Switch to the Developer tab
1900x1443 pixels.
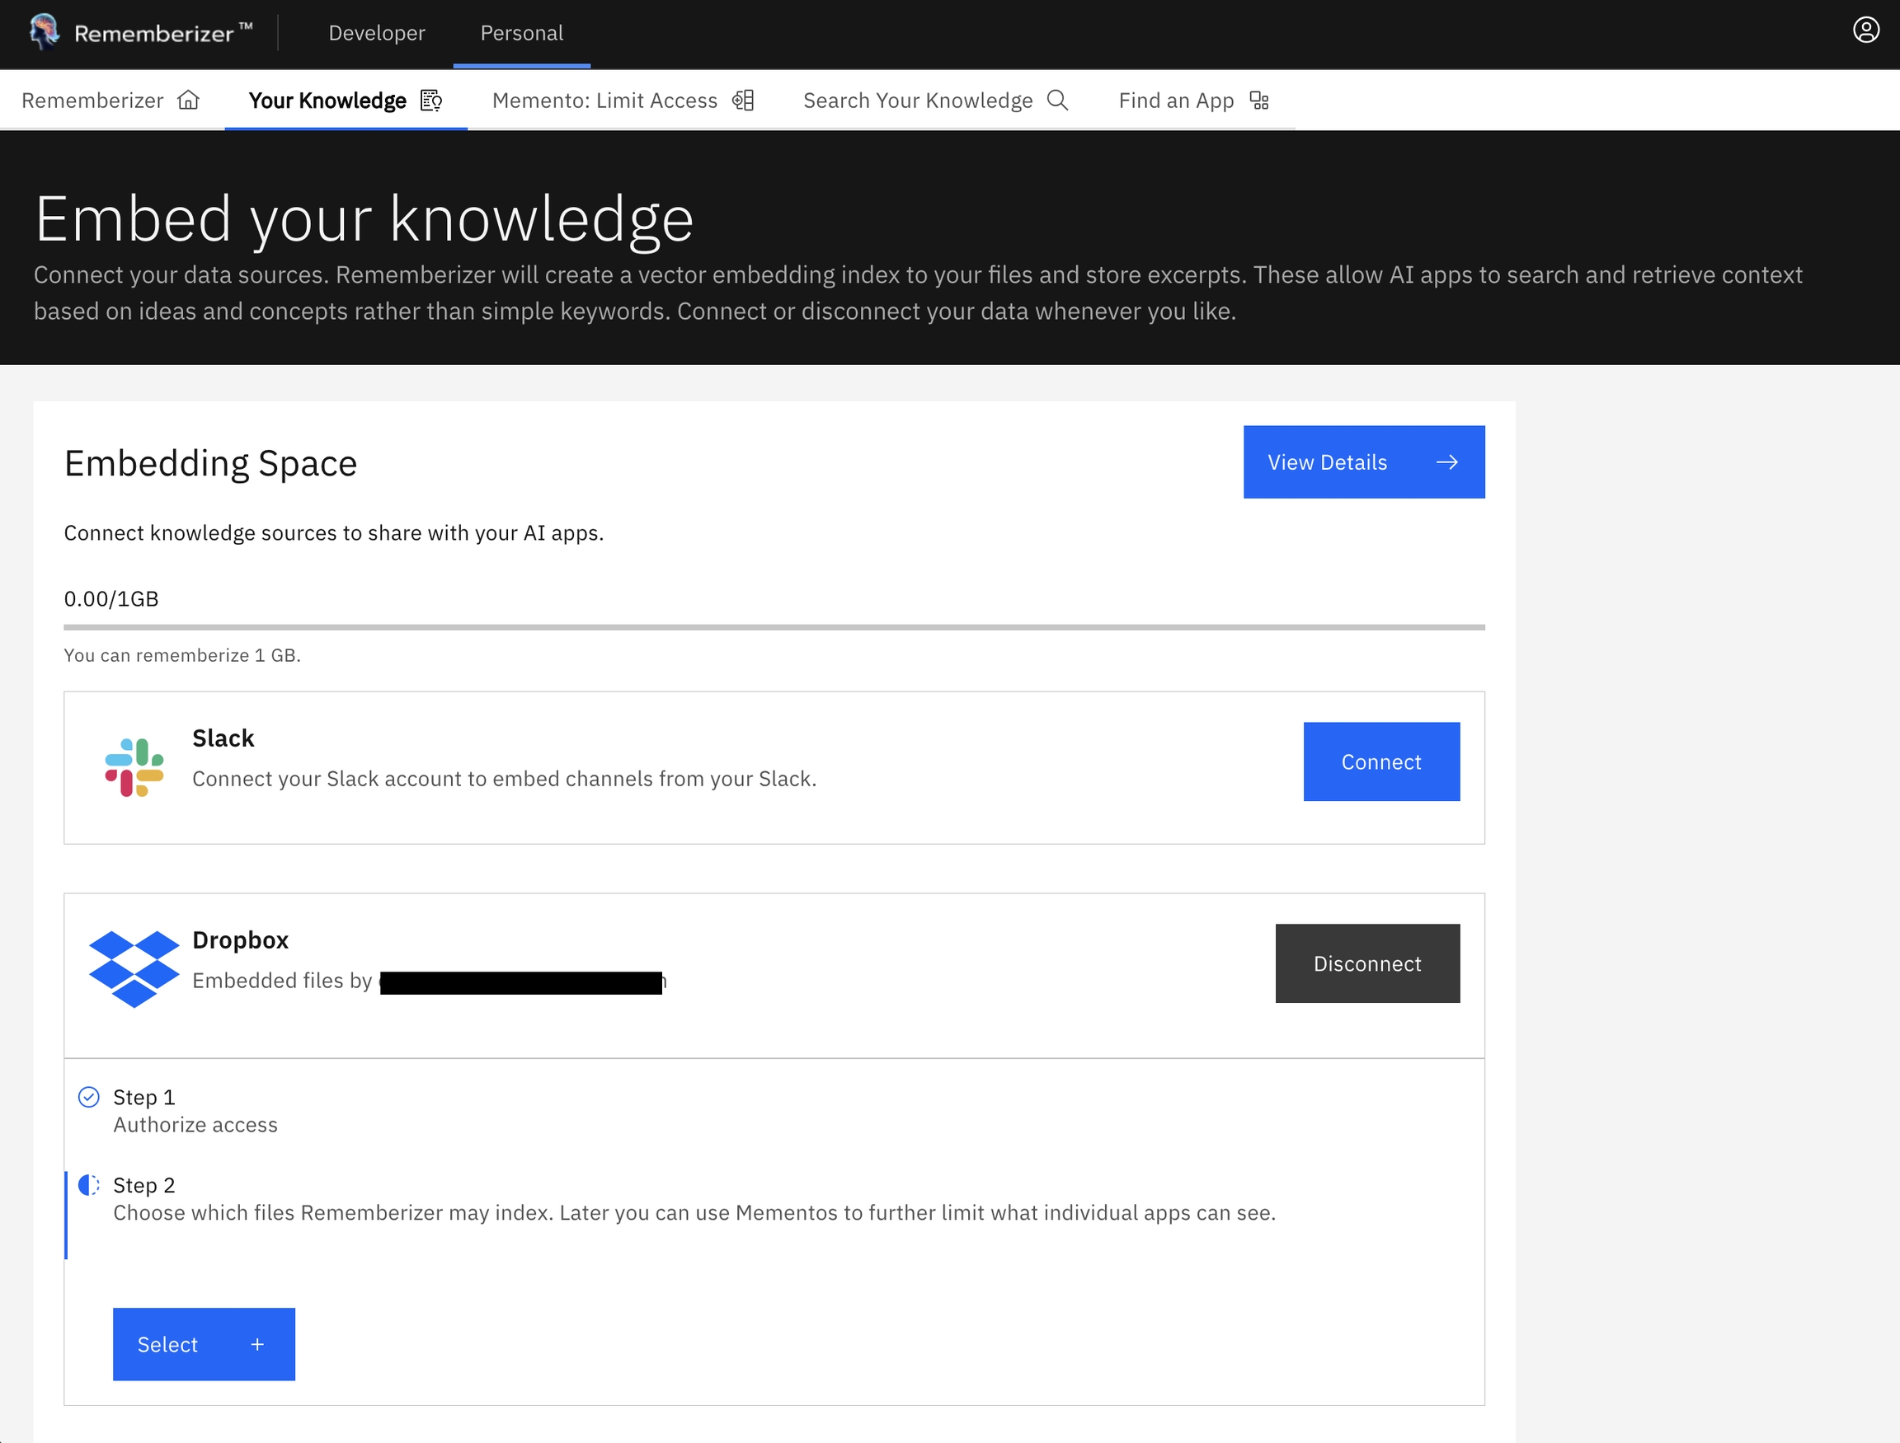click(376, 33)
